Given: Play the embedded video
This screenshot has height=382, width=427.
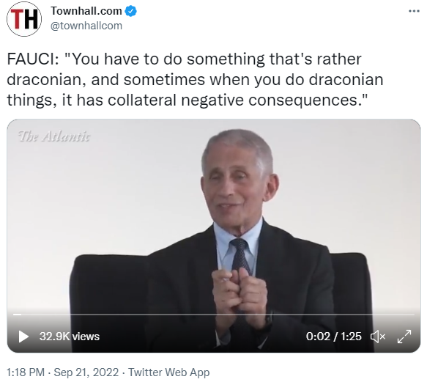Looking at the screenshot, I should pos(23,337).
